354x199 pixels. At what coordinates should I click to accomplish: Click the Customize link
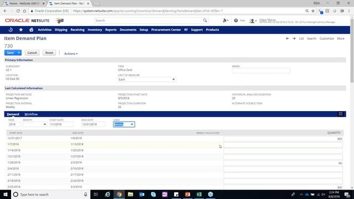327,39
